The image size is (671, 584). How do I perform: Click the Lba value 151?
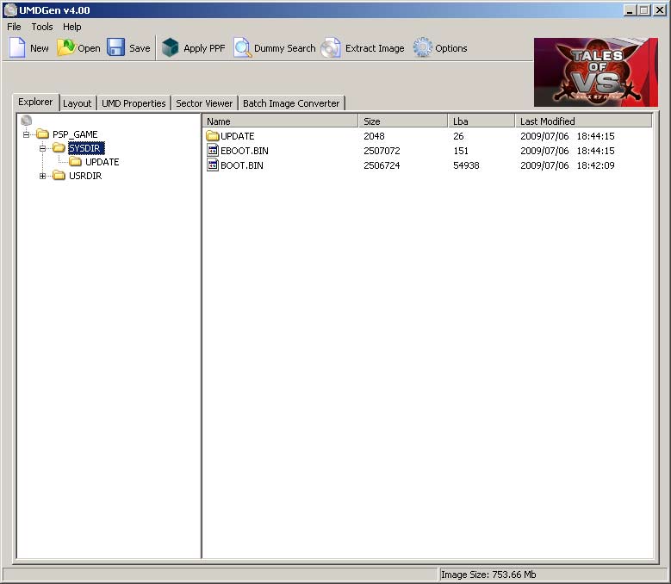[x=461, y=151]
